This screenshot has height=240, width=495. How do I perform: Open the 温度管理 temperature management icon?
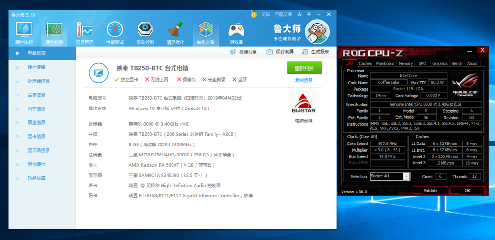(84, 33)
